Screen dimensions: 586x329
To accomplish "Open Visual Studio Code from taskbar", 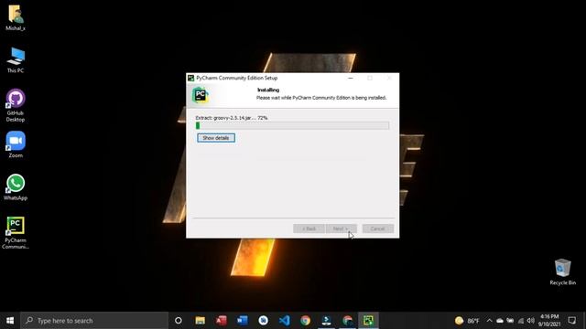I will click(x=284, y=321).
